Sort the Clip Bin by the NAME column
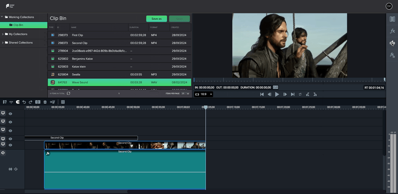Screen dimensions: 398x194 click(74, 27)
